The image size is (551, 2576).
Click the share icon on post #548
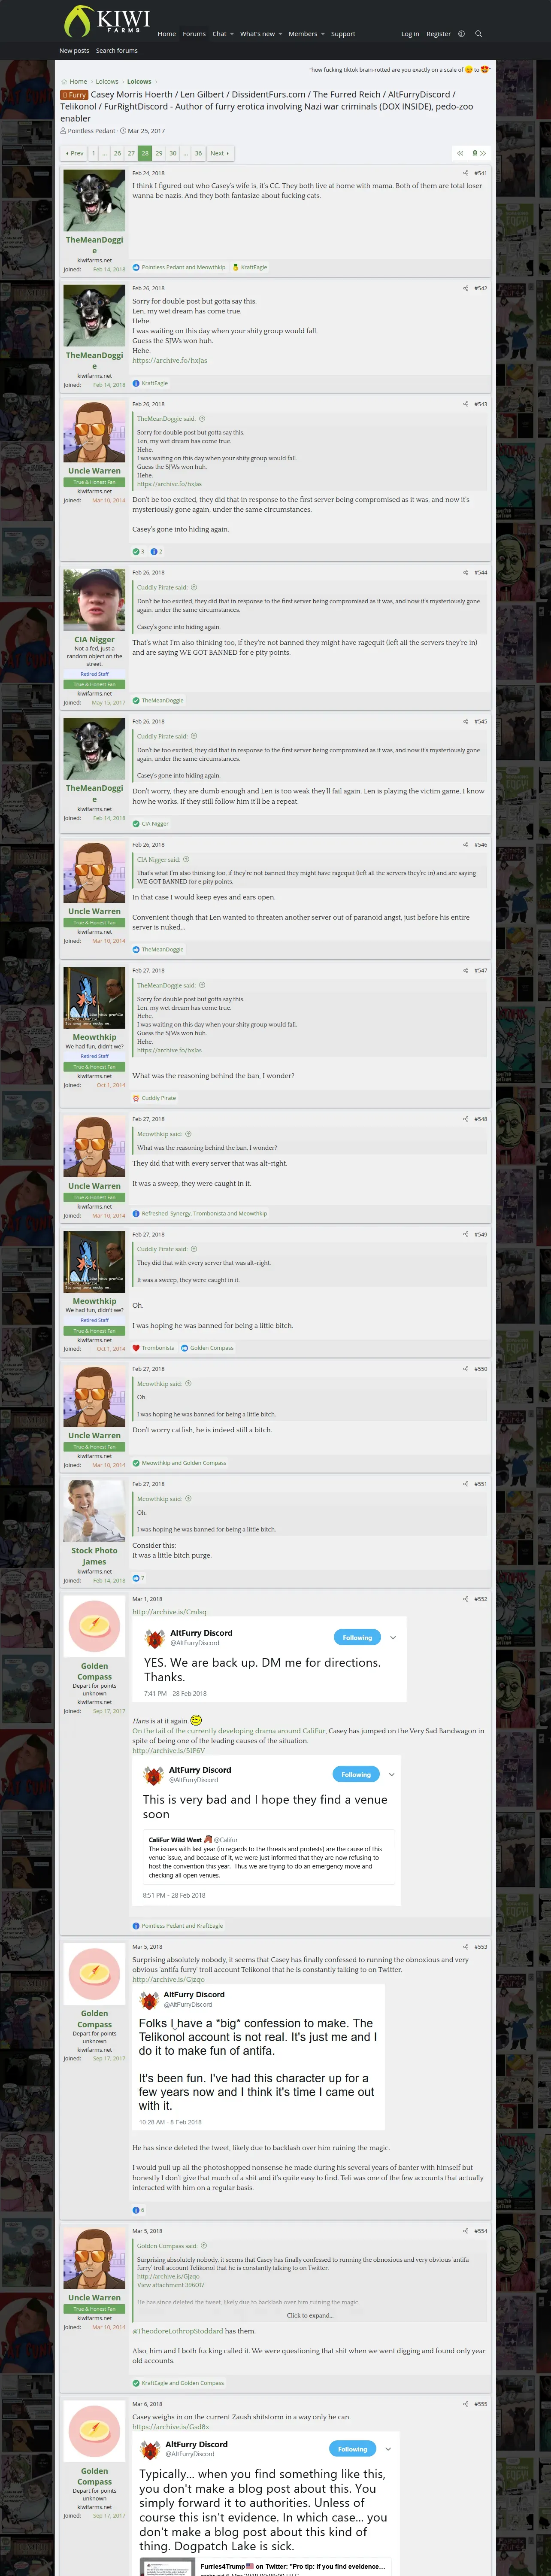[466, 1119]
